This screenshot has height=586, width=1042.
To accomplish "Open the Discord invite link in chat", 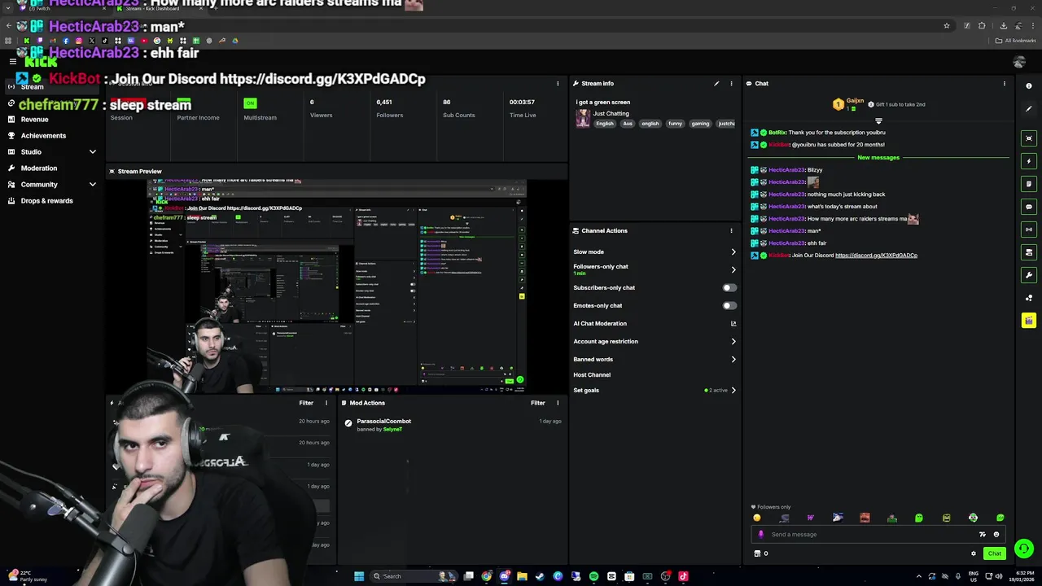I will [876, 256].
